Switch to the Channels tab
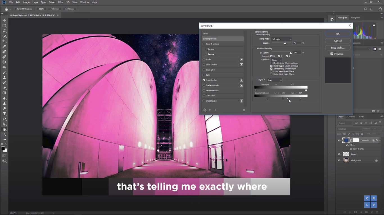The height and width of the screenshot is (215, 384). point(351,117)
